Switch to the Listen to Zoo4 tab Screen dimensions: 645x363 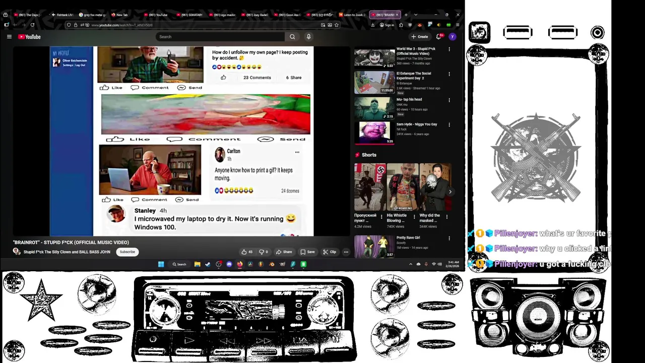(352, 15)
